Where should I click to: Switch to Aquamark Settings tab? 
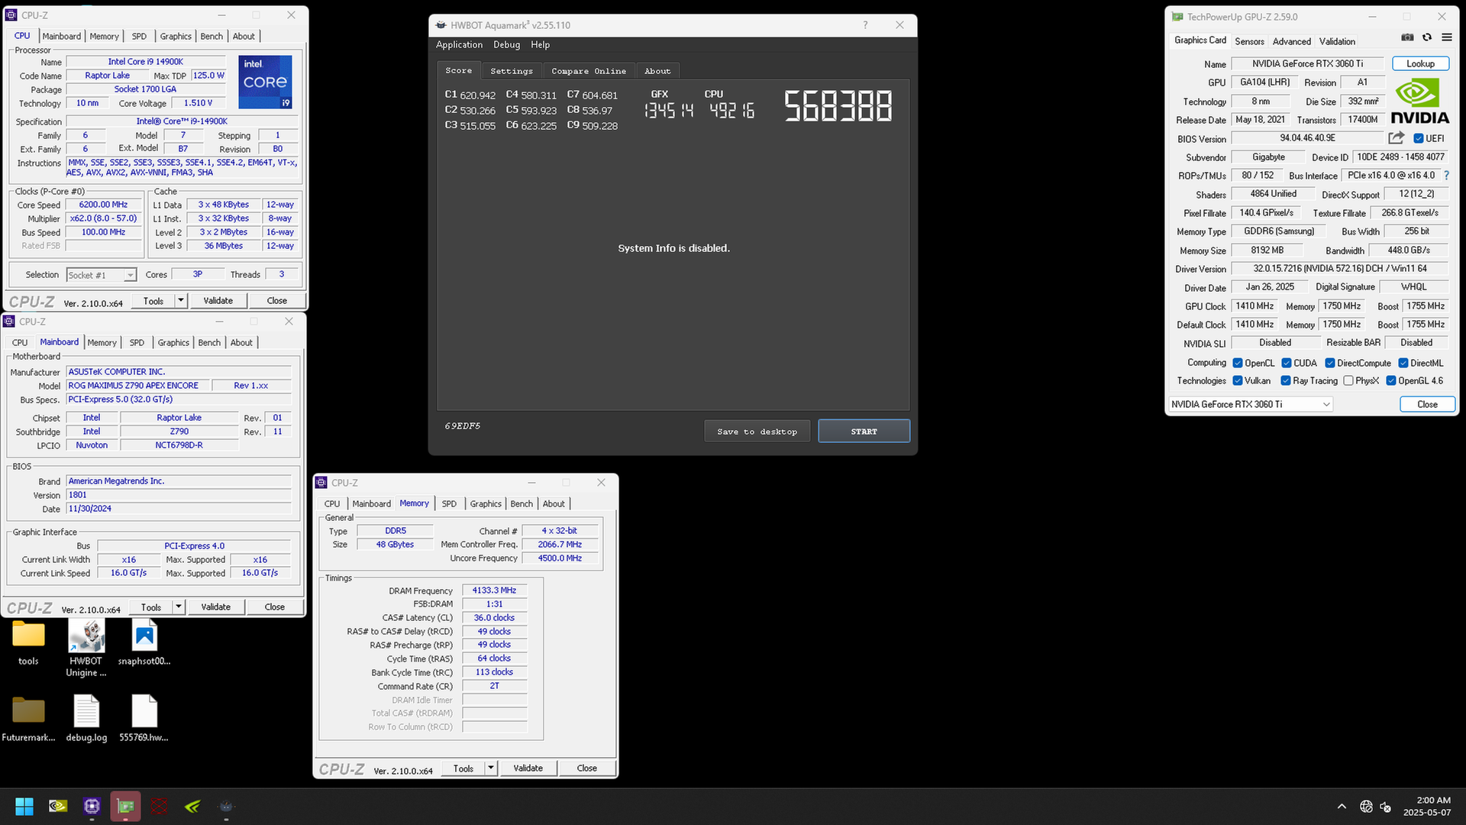click(512, 71)
